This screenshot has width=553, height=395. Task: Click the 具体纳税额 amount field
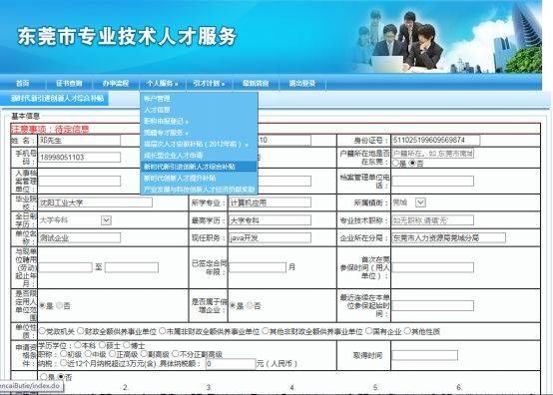coord(231,364)
